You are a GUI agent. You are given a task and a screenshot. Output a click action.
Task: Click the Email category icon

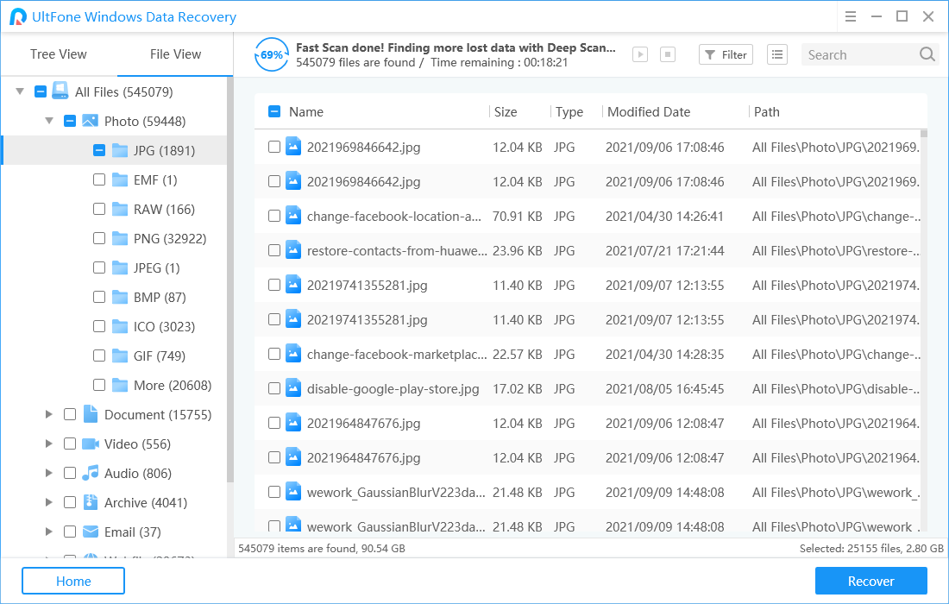click(91, 532)
